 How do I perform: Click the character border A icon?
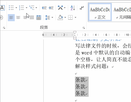click(2, 8)
